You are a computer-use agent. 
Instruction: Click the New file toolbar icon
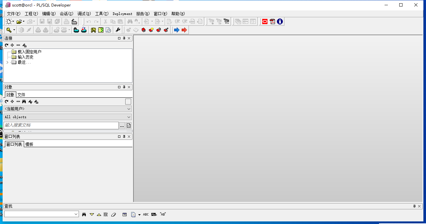(x=9, y=22)
